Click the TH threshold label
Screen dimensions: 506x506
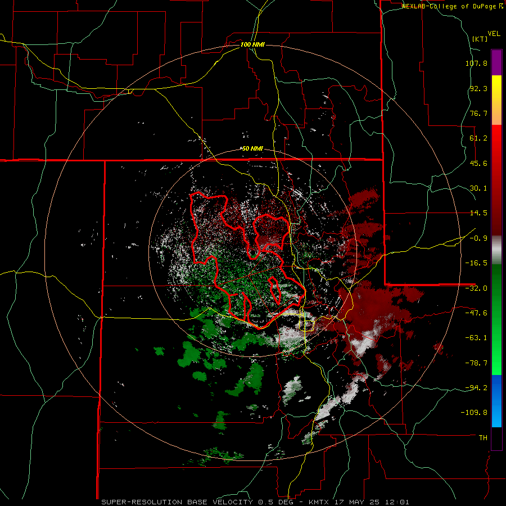483,438
